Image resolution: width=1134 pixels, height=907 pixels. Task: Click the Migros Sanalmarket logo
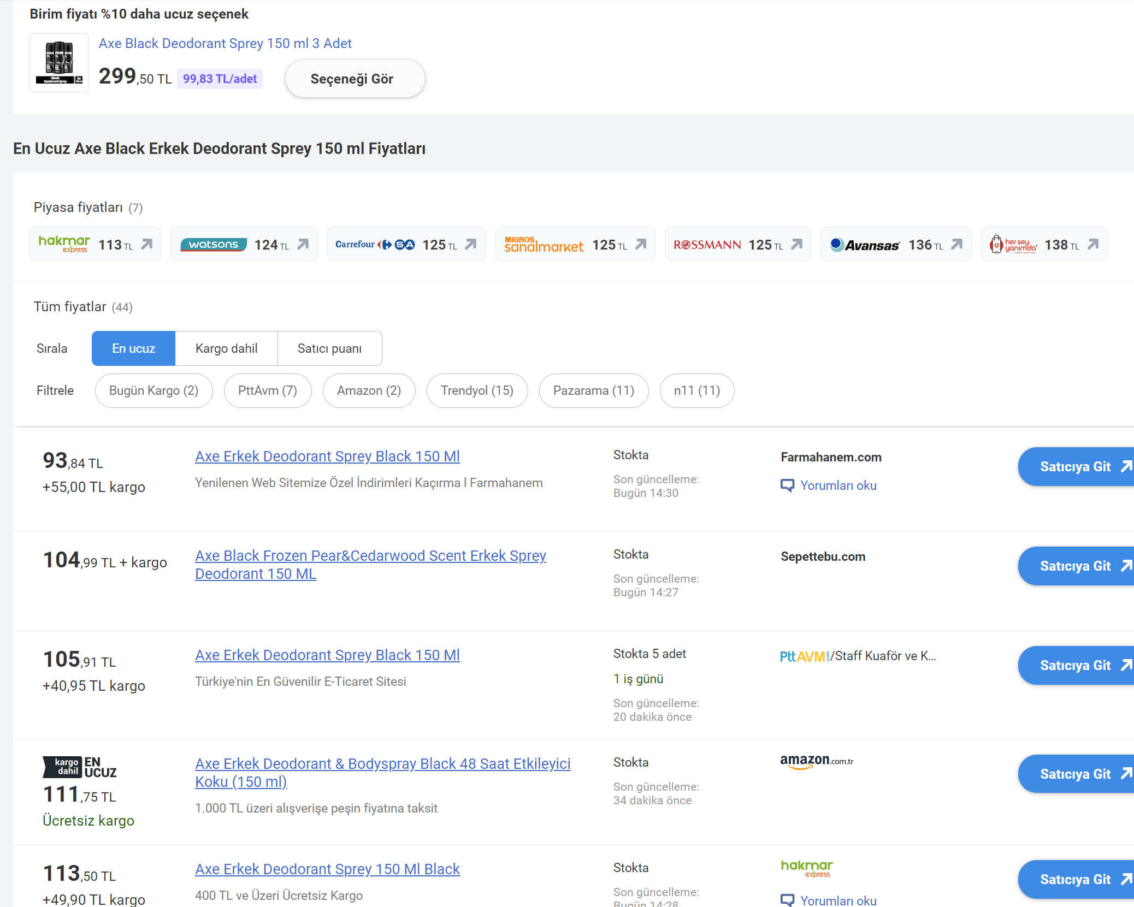click(x=544, y=244)
